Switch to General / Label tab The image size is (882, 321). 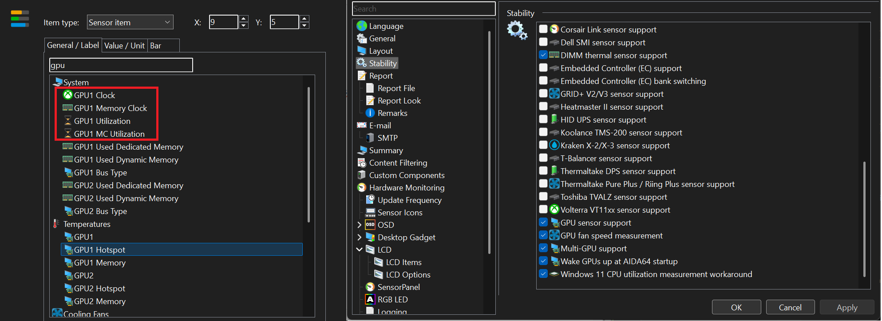pyautogui.click(x=73, y=45)
